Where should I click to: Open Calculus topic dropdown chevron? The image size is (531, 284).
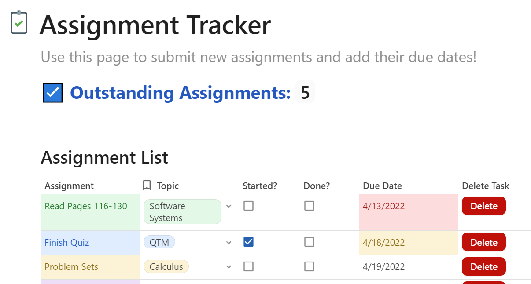(229, 267)
